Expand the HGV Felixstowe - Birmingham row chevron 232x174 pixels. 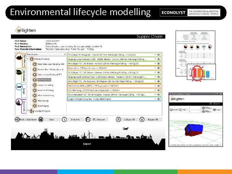point(155,81)
